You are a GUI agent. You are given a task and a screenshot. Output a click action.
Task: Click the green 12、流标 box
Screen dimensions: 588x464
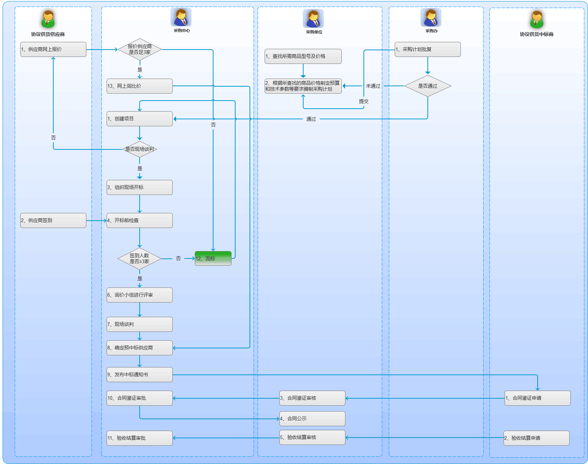coord(213,258)
